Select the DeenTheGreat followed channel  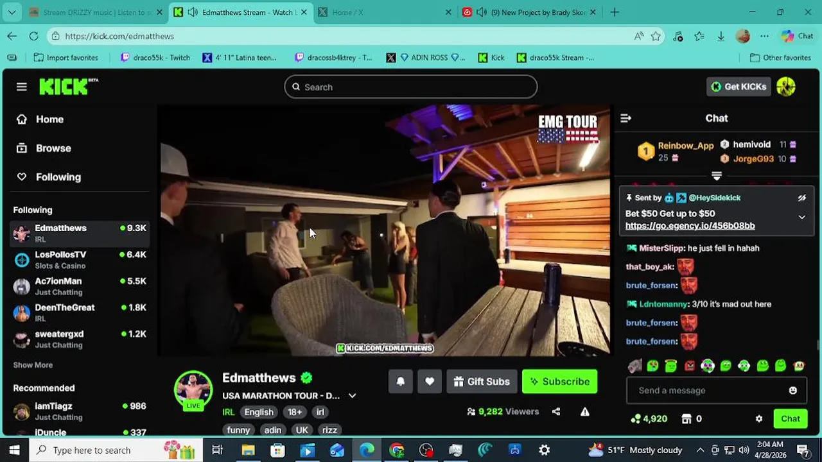pos(80,312)
